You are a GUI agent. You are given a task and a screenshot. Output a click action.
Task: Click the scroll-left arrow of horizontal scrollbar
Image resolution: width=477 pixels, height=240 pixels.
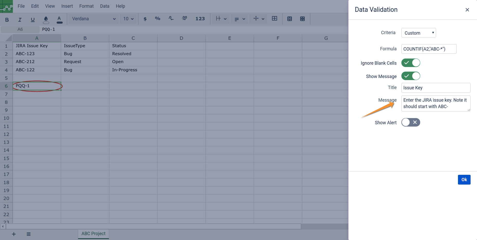(x=3, y=226)
